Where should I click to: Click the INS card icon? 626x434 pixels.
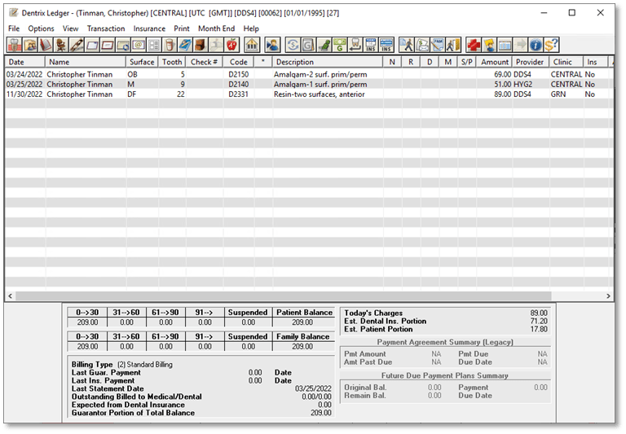click(x=386, y=45)
